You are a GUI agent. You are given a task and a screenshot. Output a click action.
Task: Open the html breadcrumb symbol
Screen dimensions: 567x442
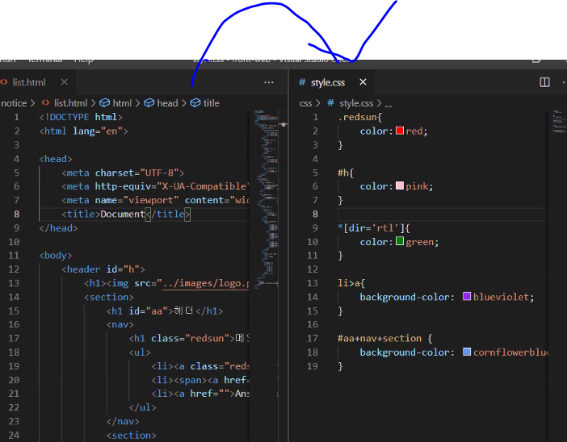[x=122, y=103]
